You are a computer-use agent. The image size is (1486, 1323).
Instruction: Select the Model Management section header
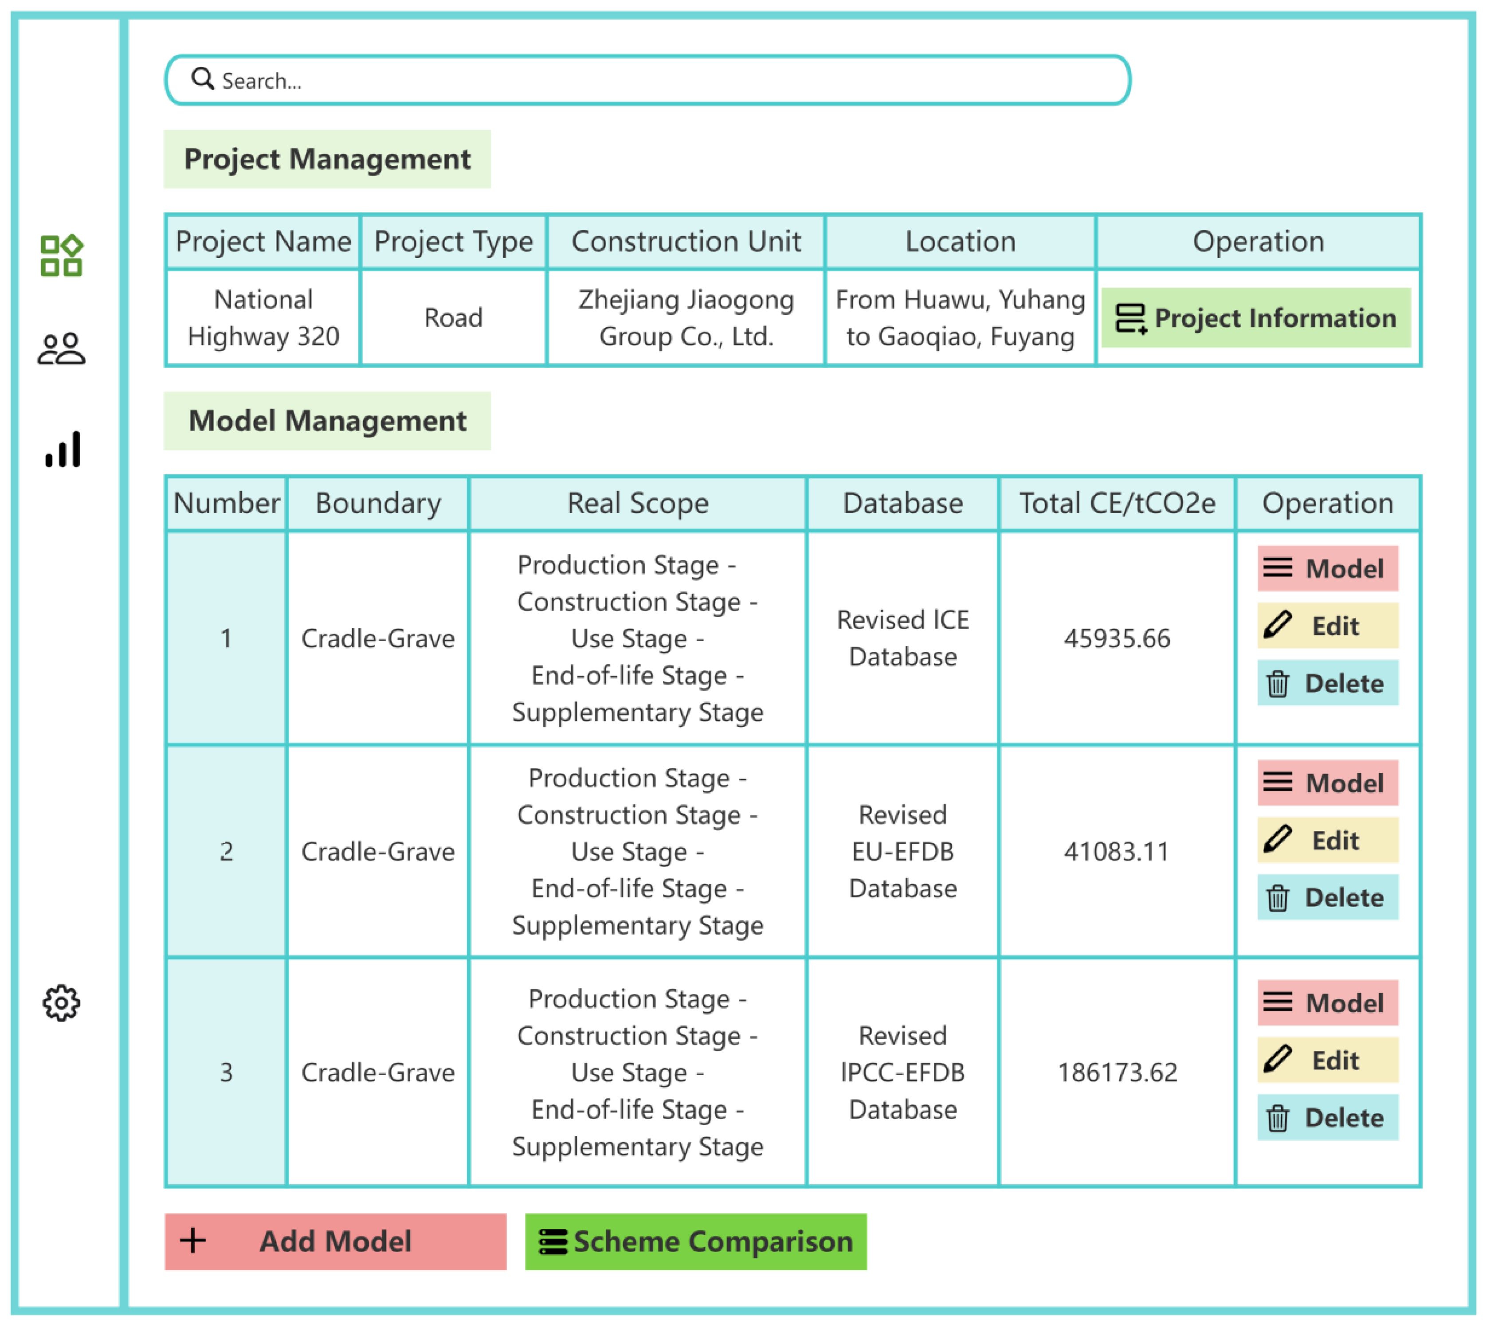[327, 420]
